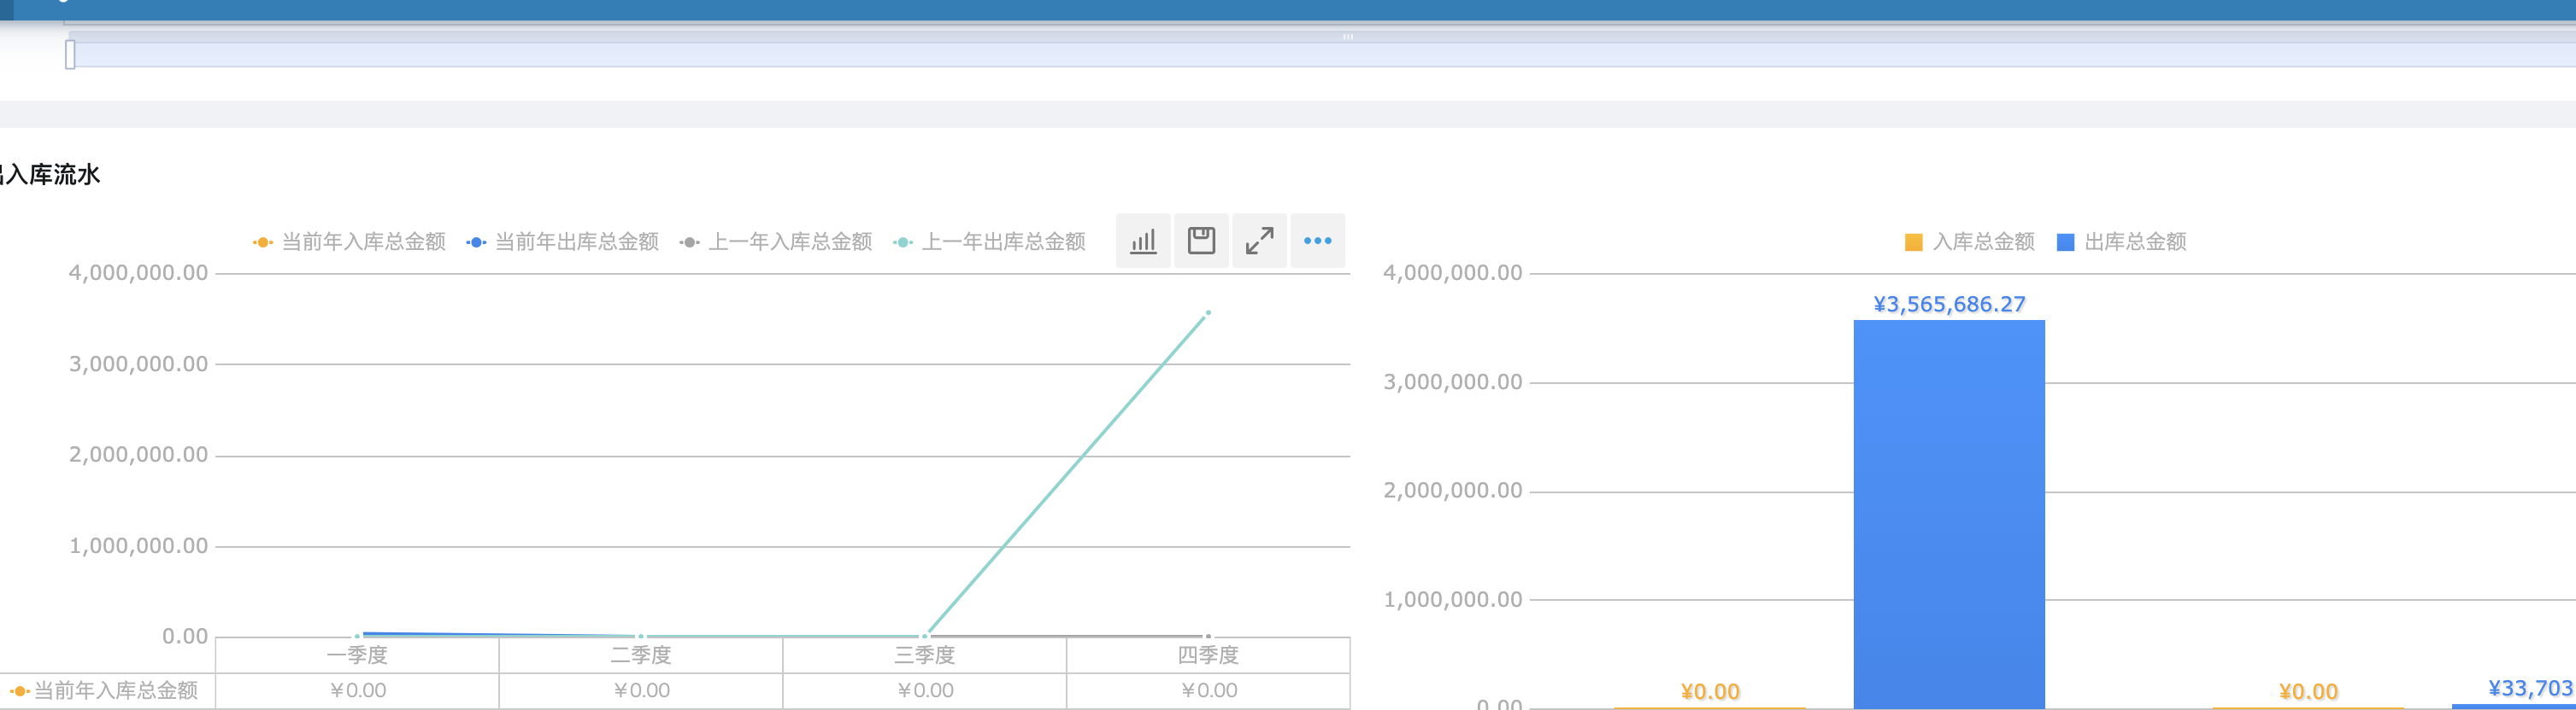This screenshot has height=710, width=2576.
Task: Toggle 入库总金额 legend in bar chart
Action: coord(1969,242)
